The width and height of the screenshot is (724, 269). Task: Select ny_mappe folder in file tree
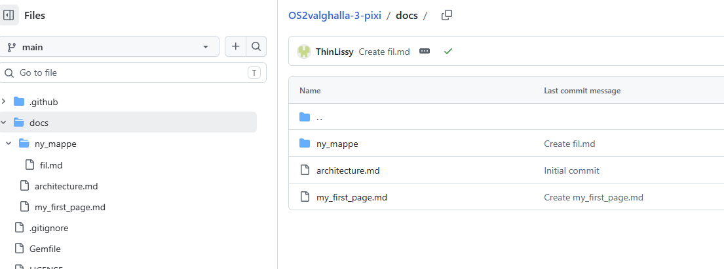point(56,144)
